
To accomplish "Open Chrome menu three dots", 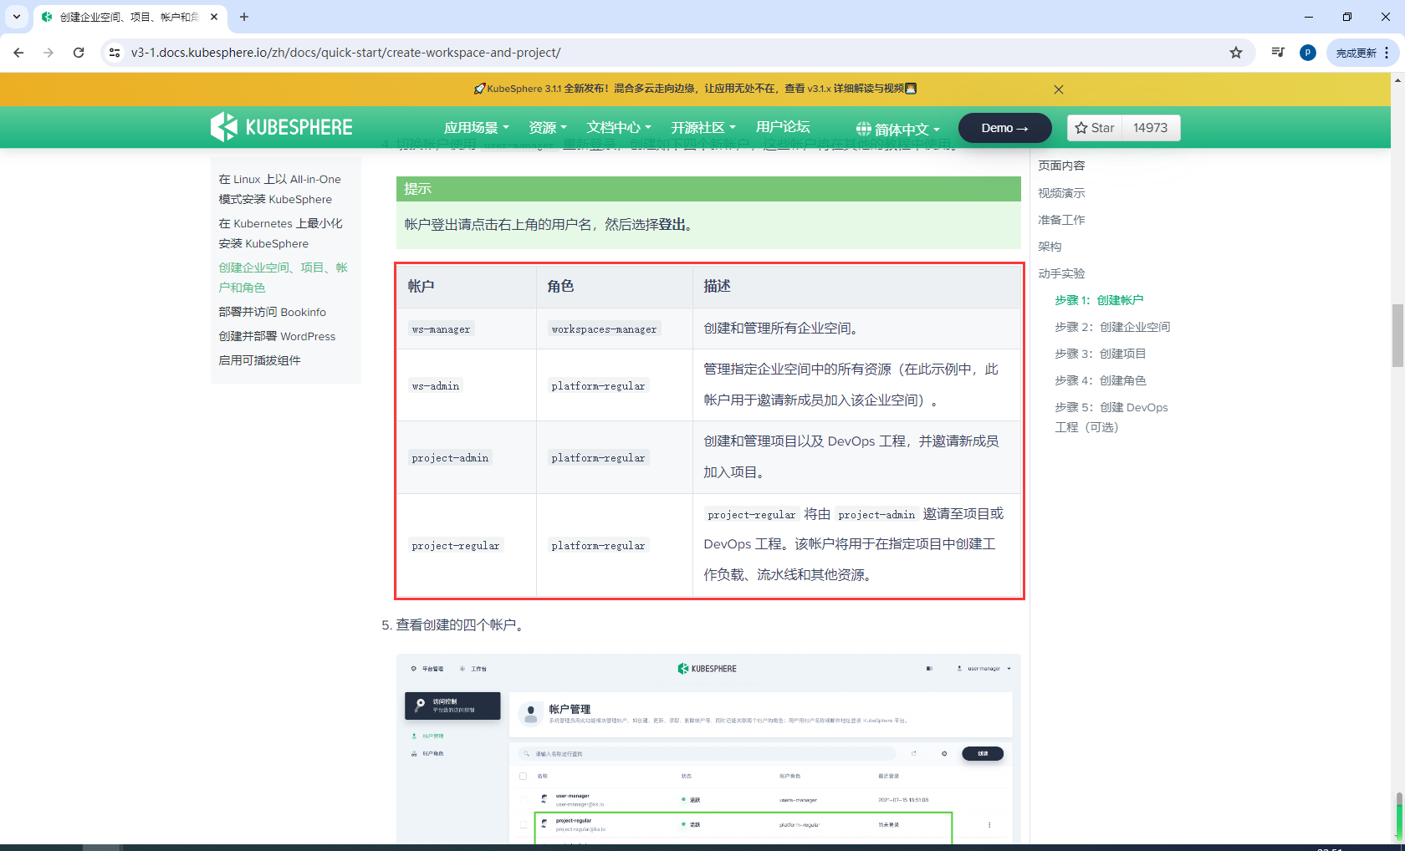I will click(1387, 53).
